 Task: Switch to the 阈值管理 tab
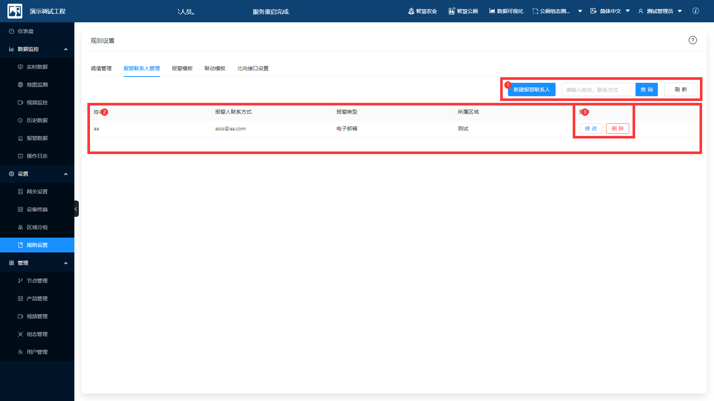click(x=101, y=68)
